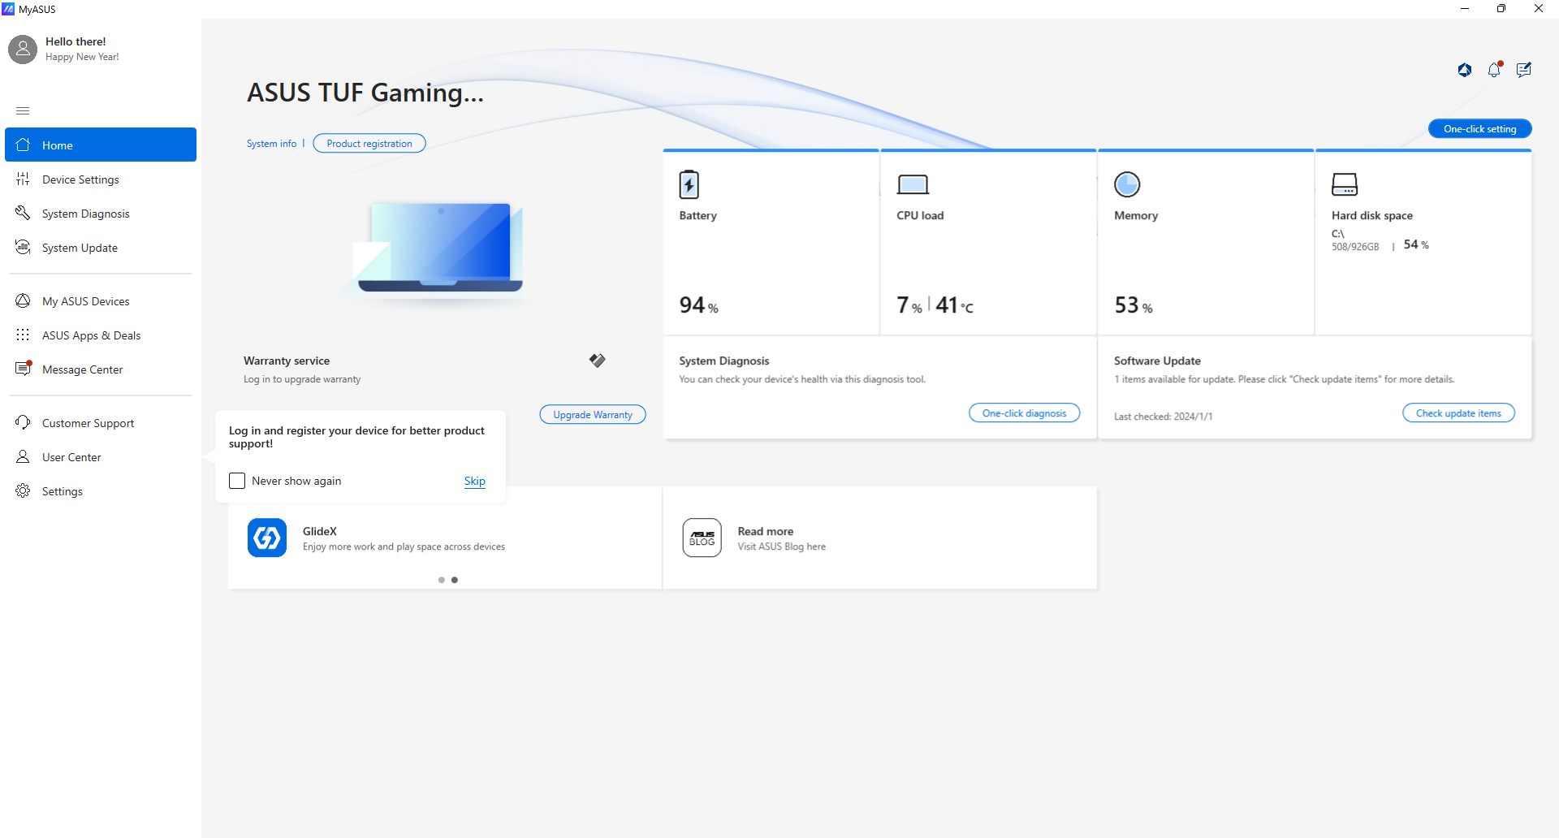The height and width of the screenshot is (838, 1559).
Task: Click the System Update refresh icon
Action: point(23,247)
